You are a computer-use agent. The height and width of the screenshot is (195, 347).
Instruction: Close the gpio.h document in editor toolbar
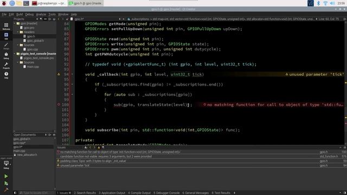click(124, 19)
